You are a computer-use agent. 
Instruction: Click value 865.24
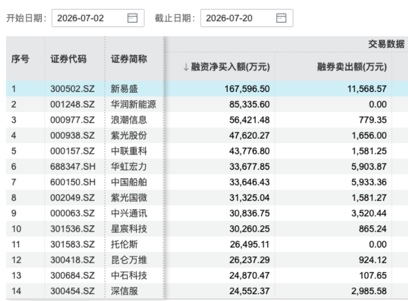click(372, 229)
